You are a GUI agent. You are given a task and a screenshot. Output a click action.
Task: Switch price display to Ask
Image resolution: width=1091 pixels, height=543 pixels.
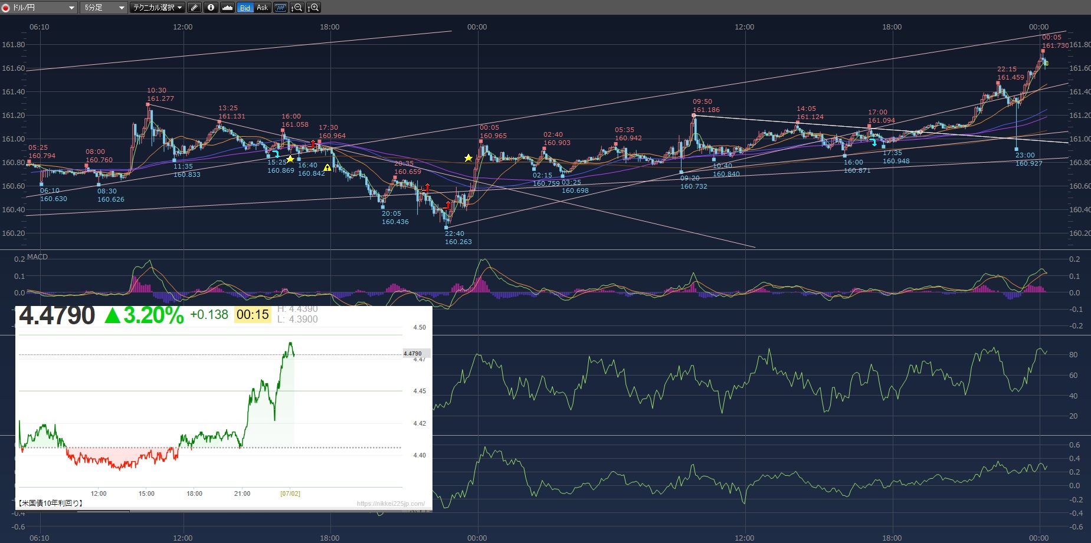262,8
